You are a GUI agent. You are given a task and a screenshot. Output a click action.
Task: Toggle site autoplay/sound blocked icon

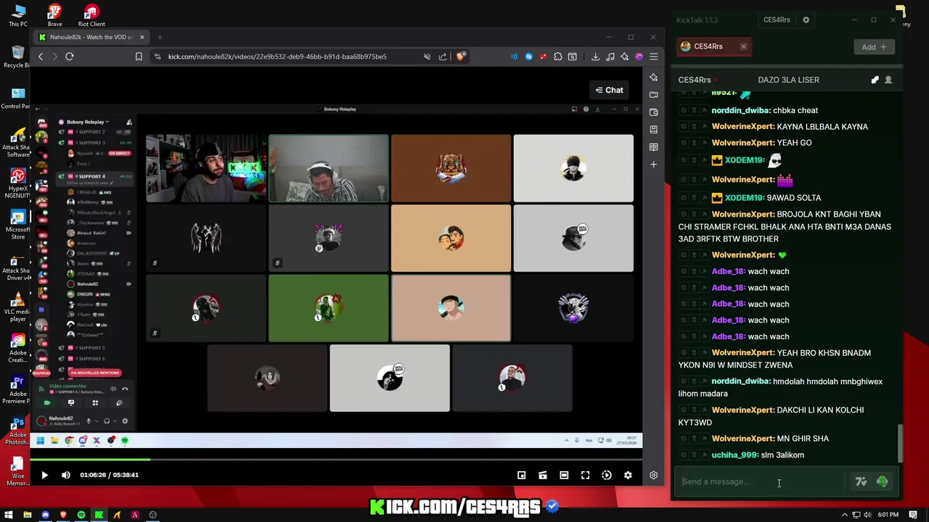point(427,57)
